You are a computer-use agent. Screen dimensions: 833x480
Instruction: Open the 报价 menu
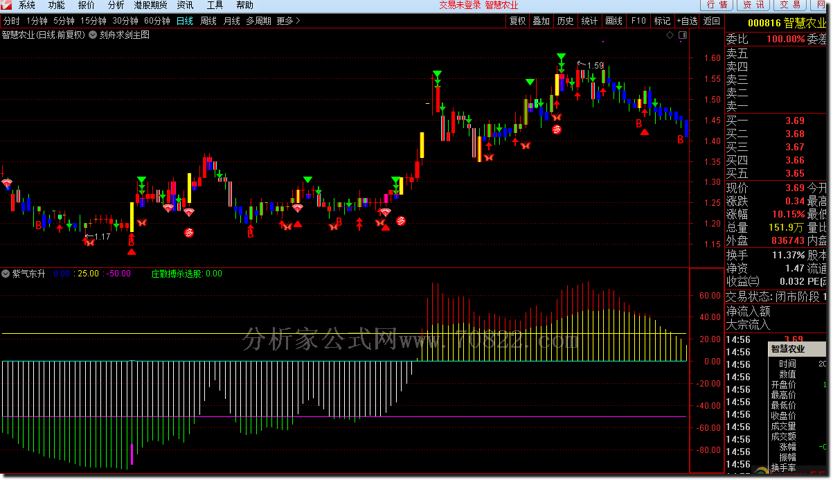tap(87, 5)
